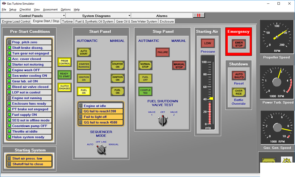The image size is (295, 177).
Task: Click the yellow marker on the pressure scale
Action: (x=211, y=98)
